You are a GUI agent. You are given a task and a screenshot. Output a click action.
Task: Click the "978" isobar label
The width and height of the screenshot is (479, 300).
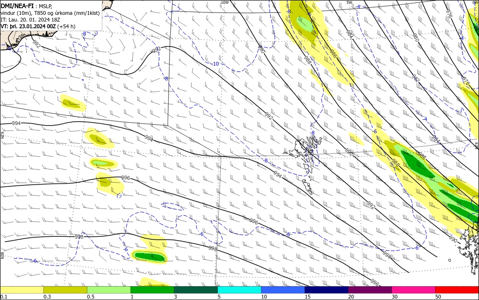466,81
